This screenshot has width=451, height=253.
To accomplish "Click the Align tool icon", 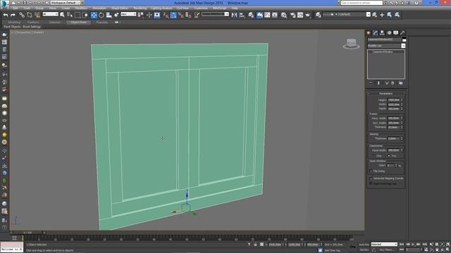I will (x=242, y=15).
